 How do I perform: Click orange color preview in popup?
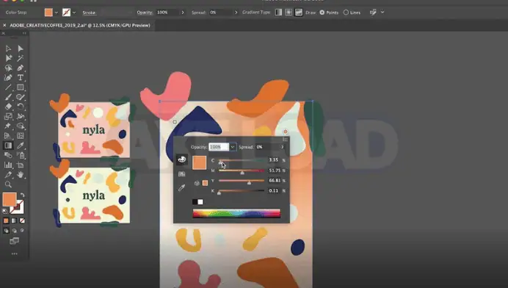coord(199,162)
